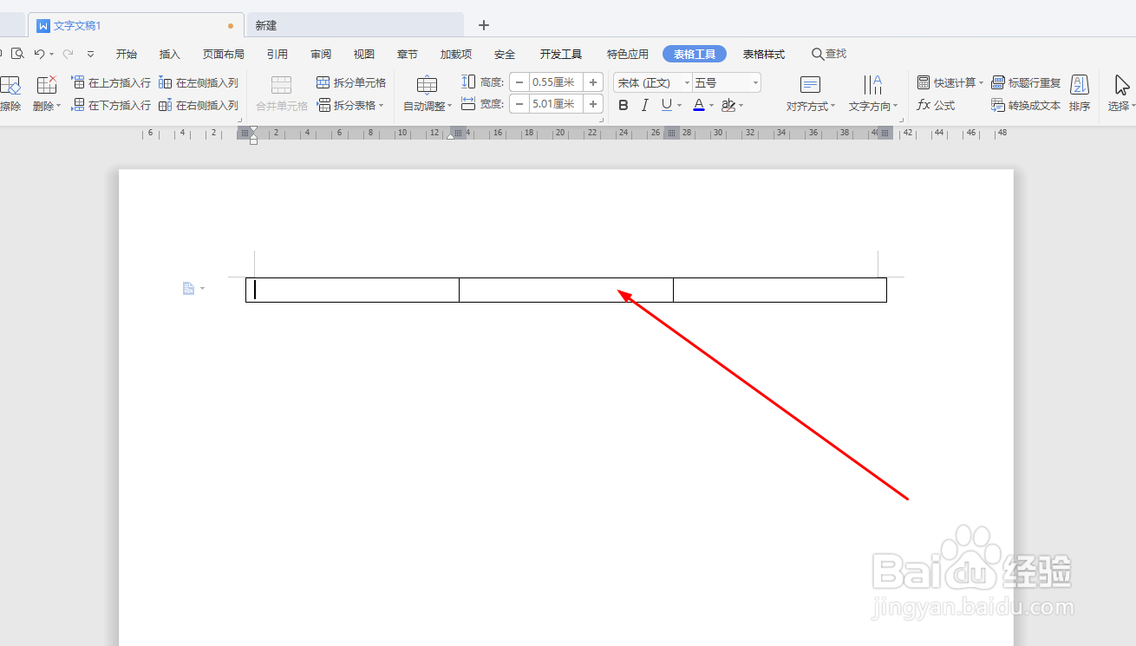Open the 审阅 (Review) tab
The image size is (1136, 646).
click(x=321, y=54)
